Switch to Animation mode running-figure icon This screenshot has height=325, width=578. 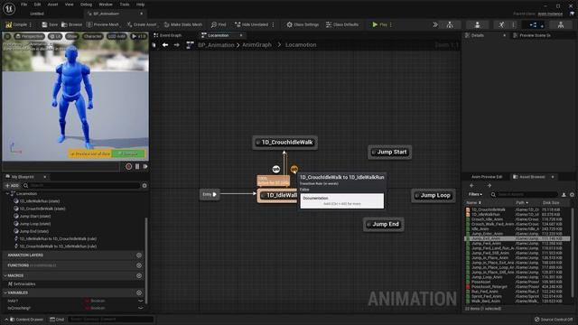501,24
